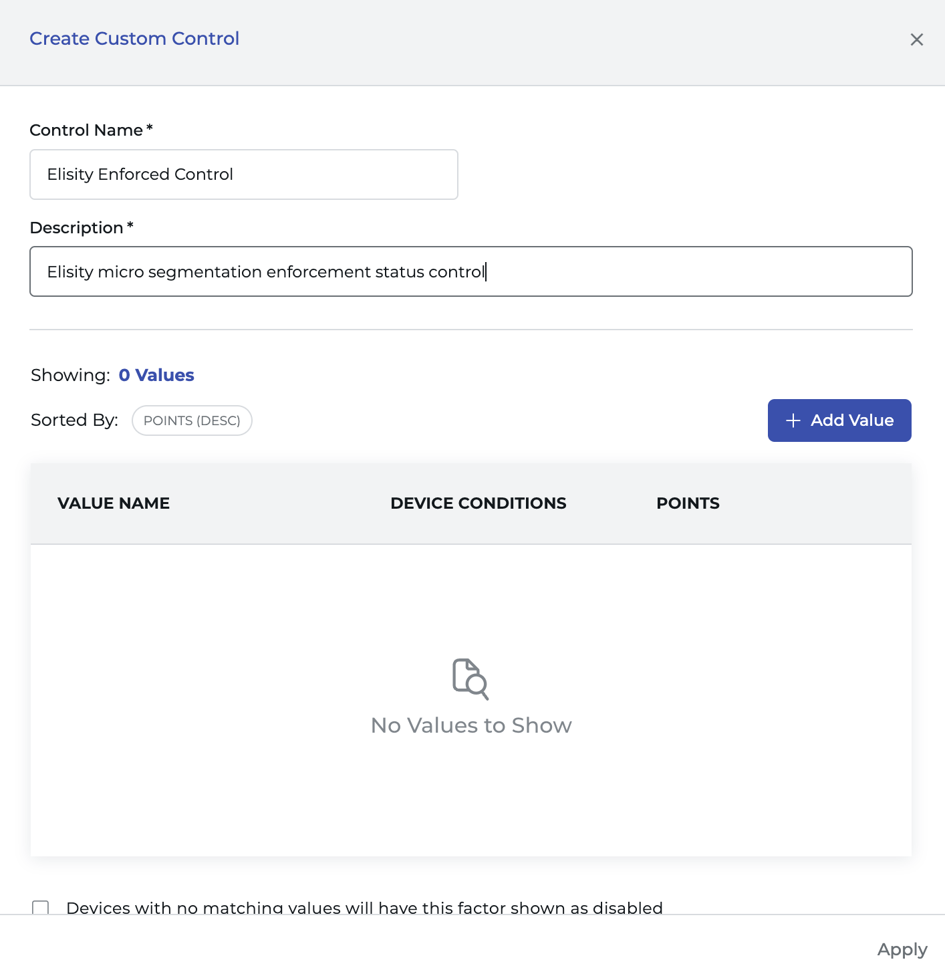This screenshot has height=972, width=945.
Task: Click the 'Control Name' field label
Action: click(86, 130)
